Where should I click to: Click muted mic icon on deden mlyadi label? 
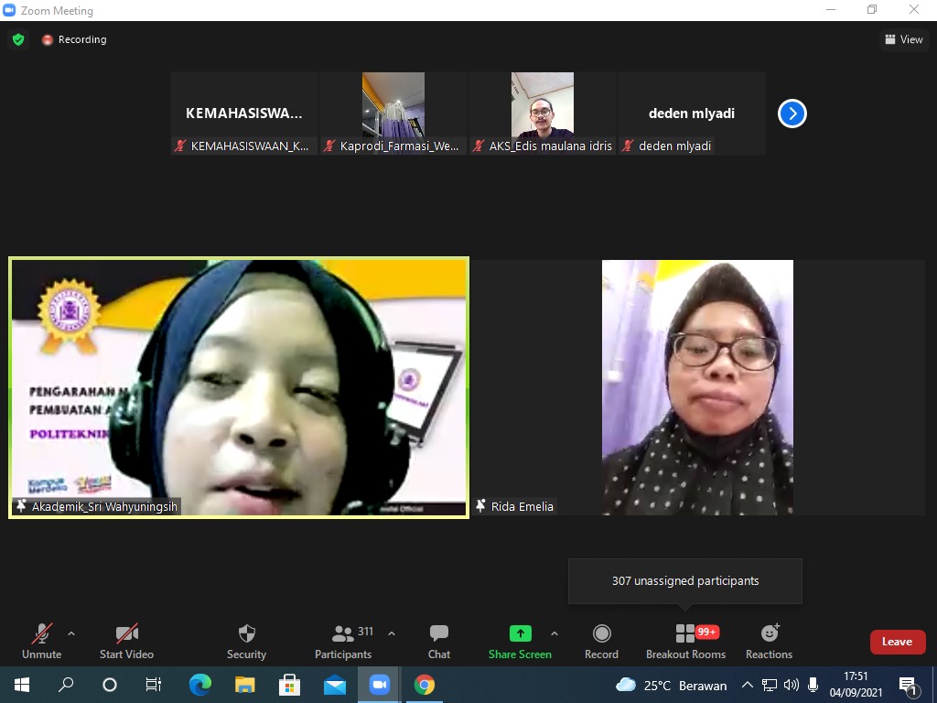628,146
